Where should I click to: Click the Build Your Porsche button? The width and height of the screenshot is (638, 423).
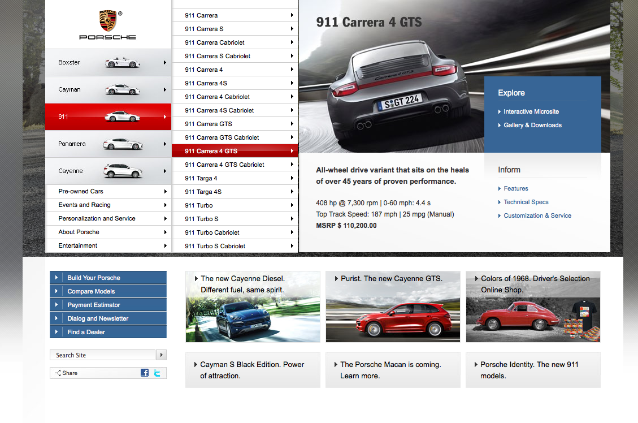108,277
